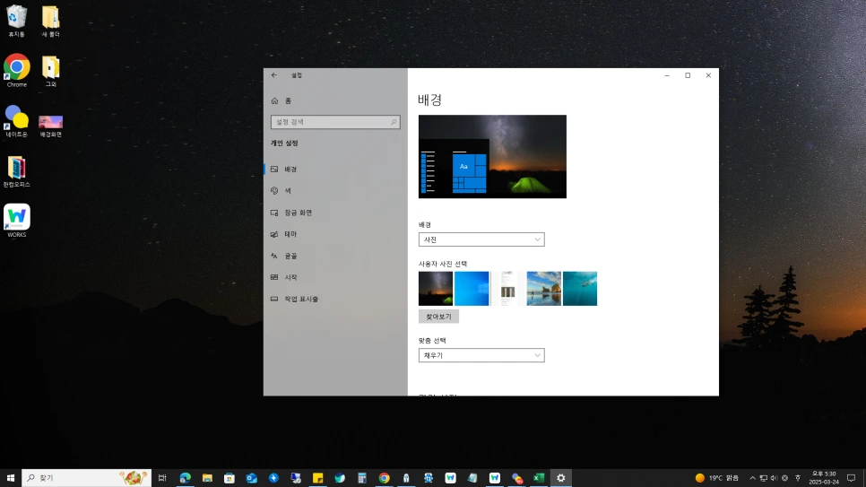
Task: Show hidden system tray icons
Action: [x=752, y=478]
